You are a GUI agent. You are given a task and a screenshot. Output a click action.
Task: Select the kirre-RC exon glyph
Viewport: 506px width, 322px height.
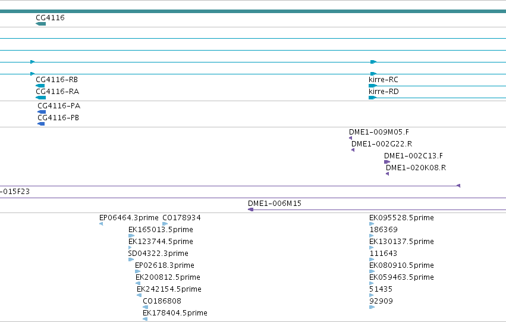pos(373,86)
